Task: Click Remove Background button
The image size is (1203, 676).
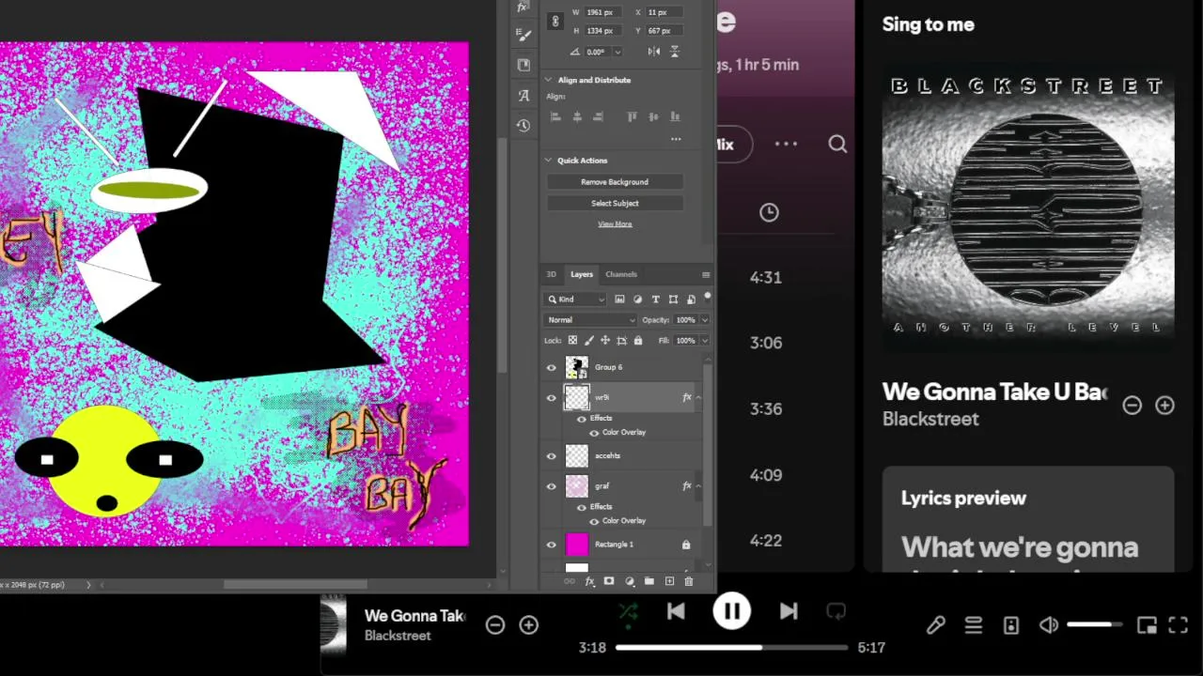Action: 615,182
